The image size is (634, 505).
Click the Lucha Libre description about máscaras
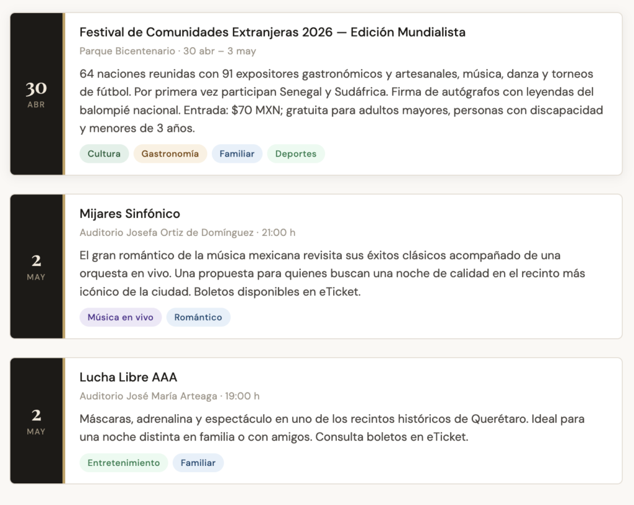331,428
